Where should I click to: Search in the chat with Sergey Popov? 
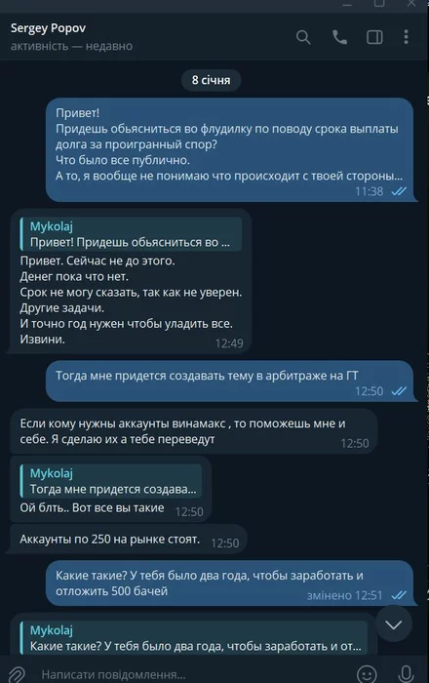click(x=303, y=37)
